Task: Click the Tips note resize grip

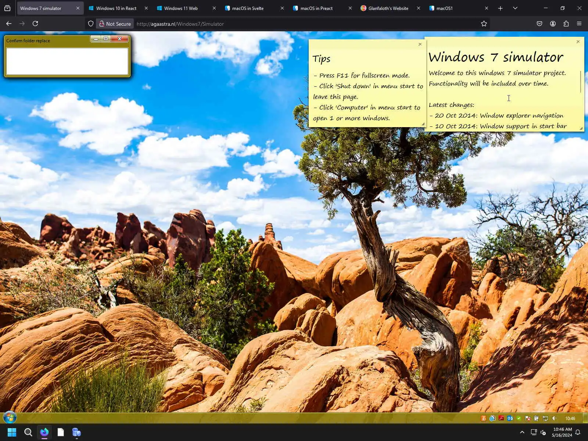Action: coord(423,124)
